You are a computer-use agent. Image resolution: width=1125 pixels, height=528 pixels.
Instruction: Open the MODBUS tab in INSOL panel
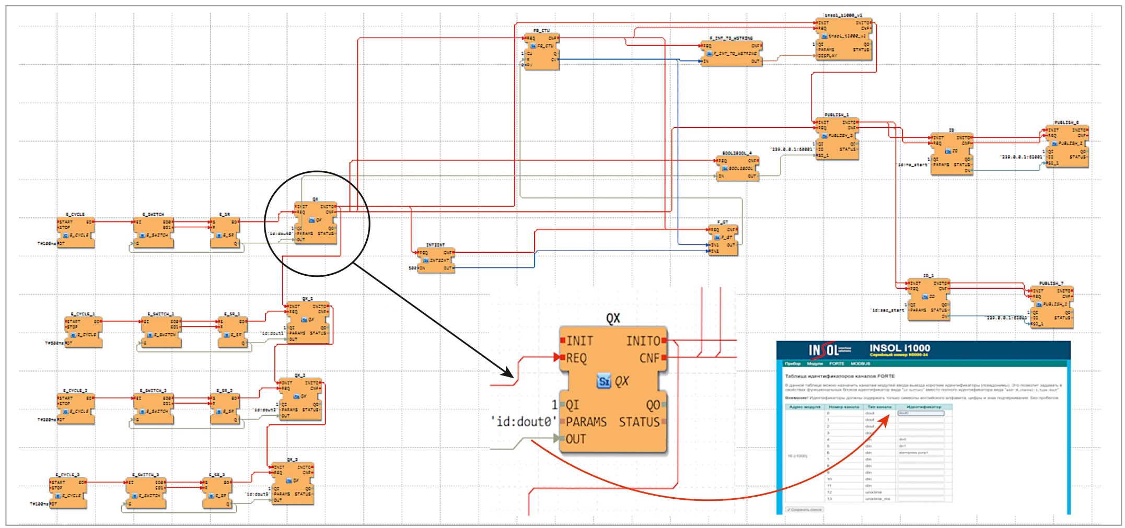click(860, 363)
